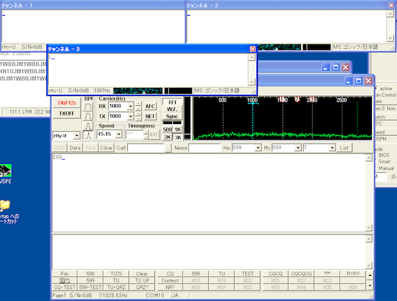Toggle the NET button
Viewport: 397px width, 301px height.
[150, 117]
